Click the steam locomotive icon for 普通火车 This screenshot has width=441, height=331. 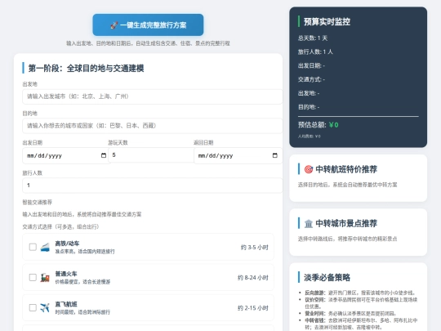point(45,278)
